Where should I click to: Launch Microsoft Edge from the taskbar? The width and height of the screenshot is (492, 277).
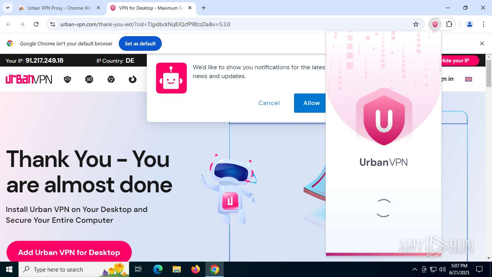click(x=158, y=269)
